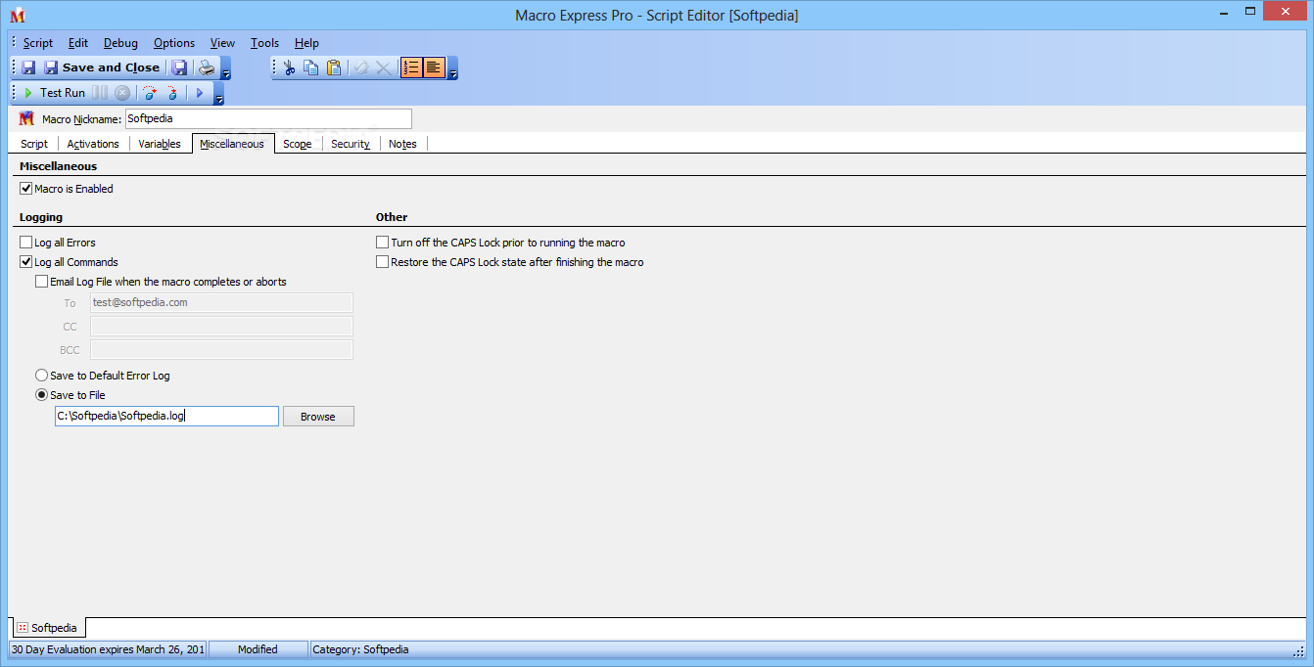
Task: Switch to the Notes tab
Action: point(402,144)
